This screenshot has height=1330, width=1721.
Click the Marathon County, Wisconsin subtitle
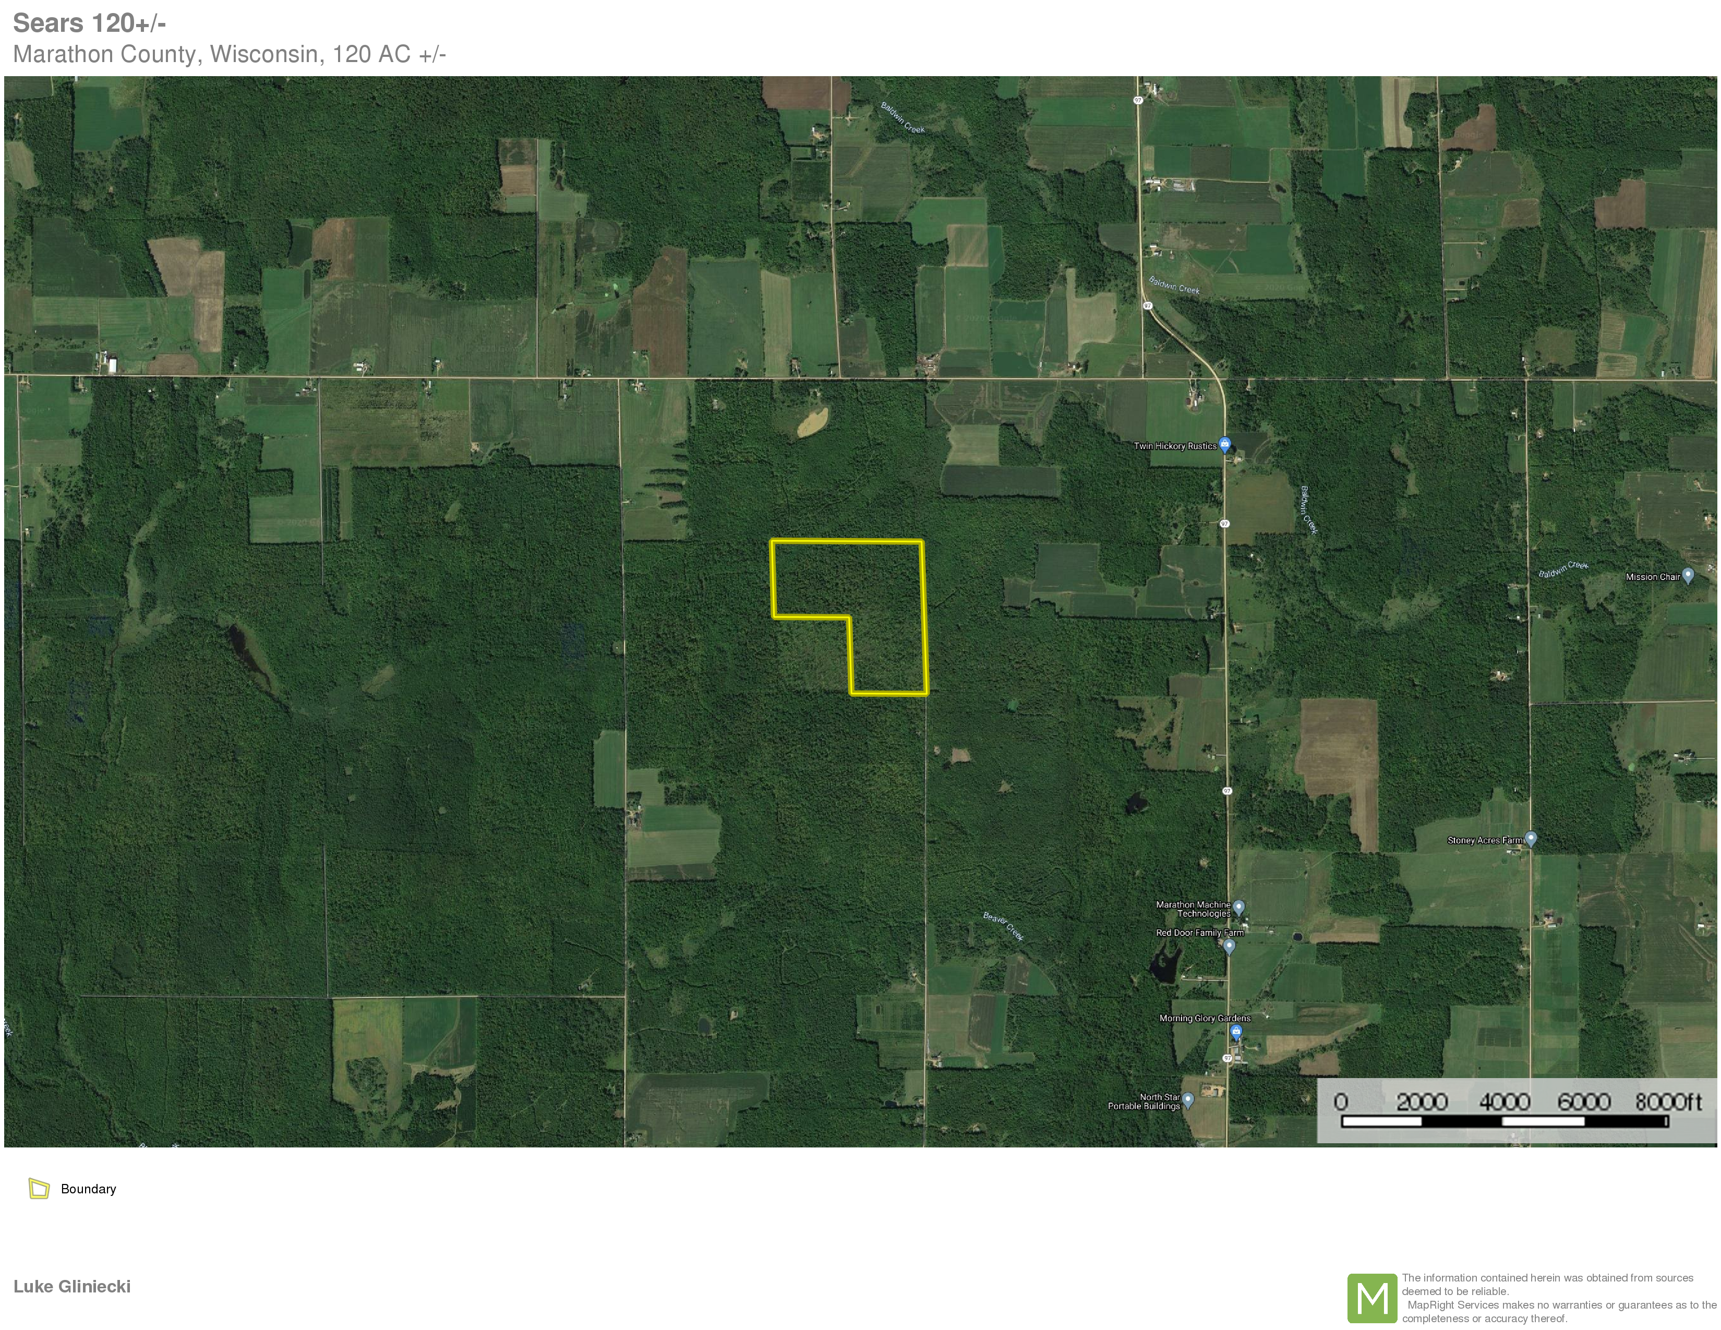(x=230, y=54)
